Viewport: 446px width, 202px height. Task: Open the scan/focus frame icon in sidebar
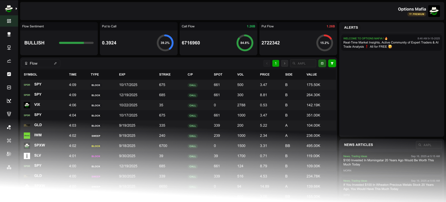[x=9, y=141]
